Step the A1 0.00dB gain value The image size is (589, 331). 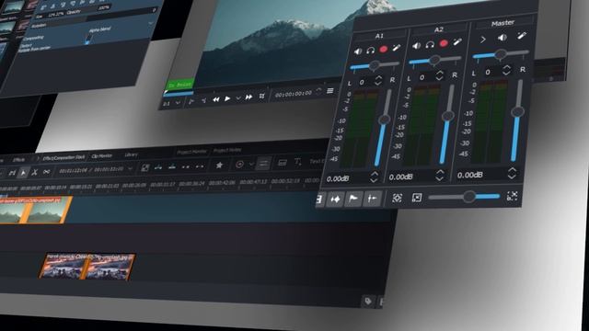pyautogui.click(x=374, y=177)
